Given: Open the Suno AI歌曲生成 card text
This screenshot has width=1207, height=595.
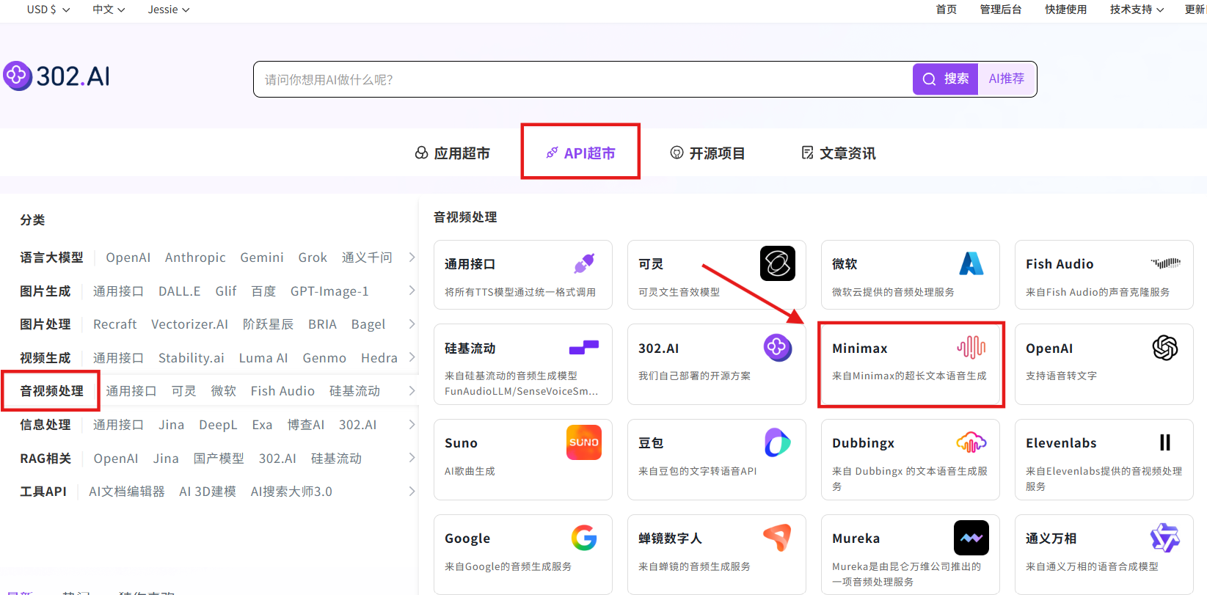Looking at the screenshot, I should (x=470, y=471).
